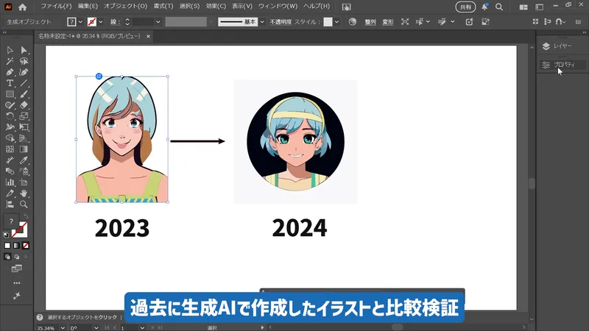Screen dimensions: 589x331
Task: Select the Perspective Grid tool
Action: (x=24, y=138)
